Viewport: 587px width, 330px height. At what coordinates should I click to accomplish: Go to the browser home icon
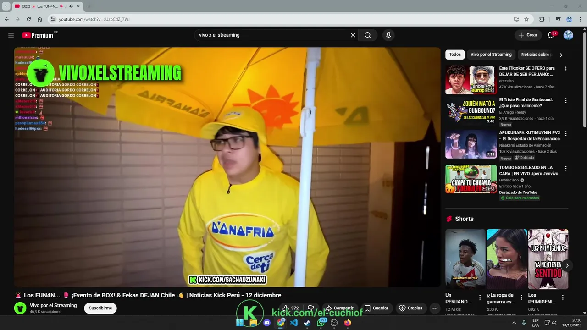[39, 19]
